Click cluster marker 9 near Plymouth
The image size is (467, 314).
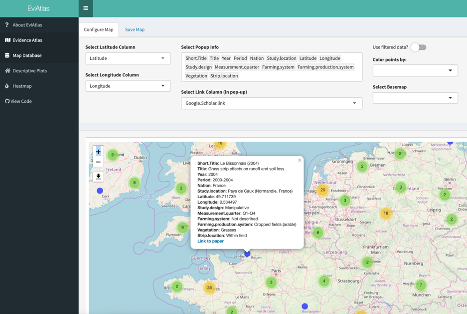pos(182,227)
